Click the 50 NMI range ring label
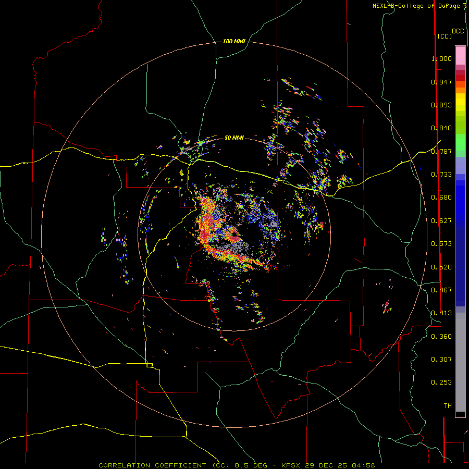The image size is (469, 469). tap(234, 138)
